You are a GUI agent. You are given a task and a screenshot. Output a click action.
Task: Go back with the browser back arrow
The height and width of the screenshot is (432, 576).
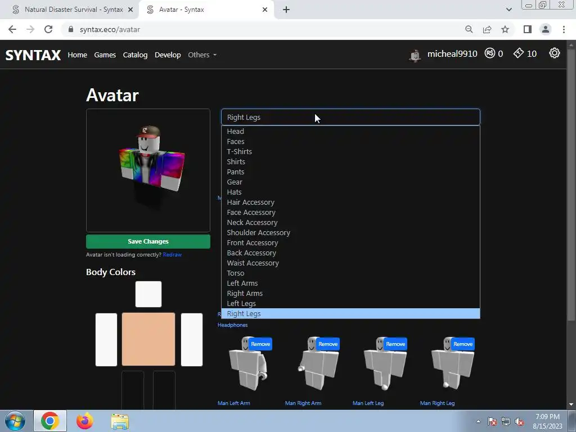tap(12, 29)
